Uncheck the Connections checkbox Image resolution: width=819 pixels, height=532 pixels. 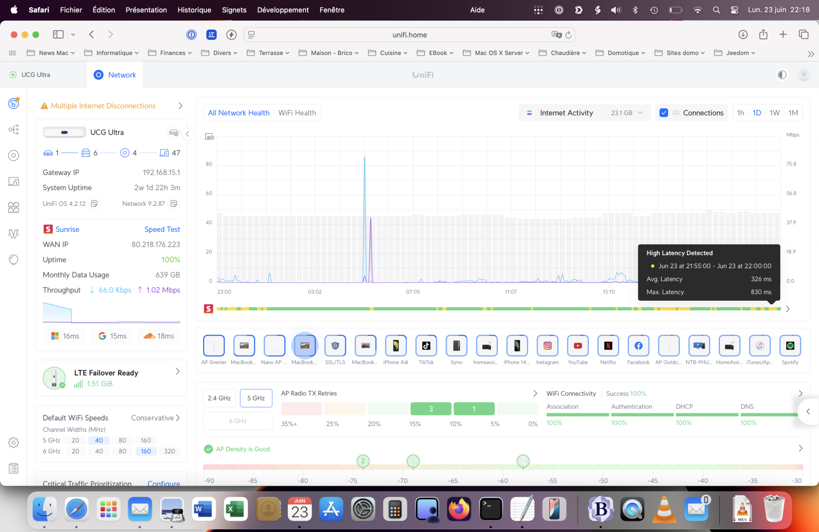point(664,113)
